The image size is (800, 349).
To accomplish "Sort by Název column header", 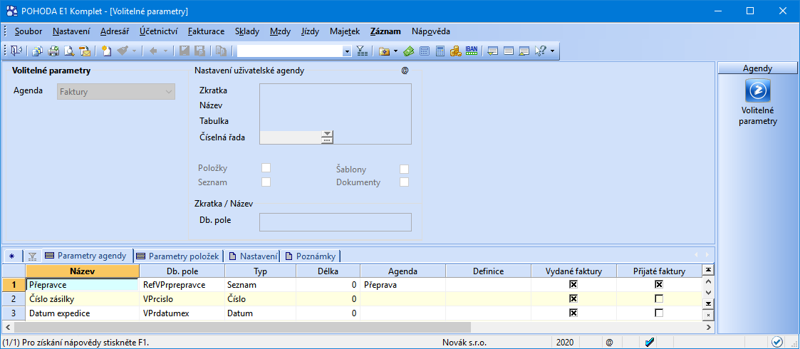I will point(83,271).
